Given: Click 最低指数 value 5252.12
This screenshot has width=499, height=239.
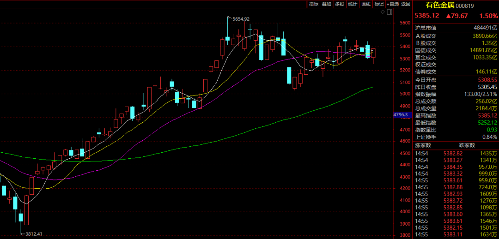Looking at the screenshot, I should point(487,123).
